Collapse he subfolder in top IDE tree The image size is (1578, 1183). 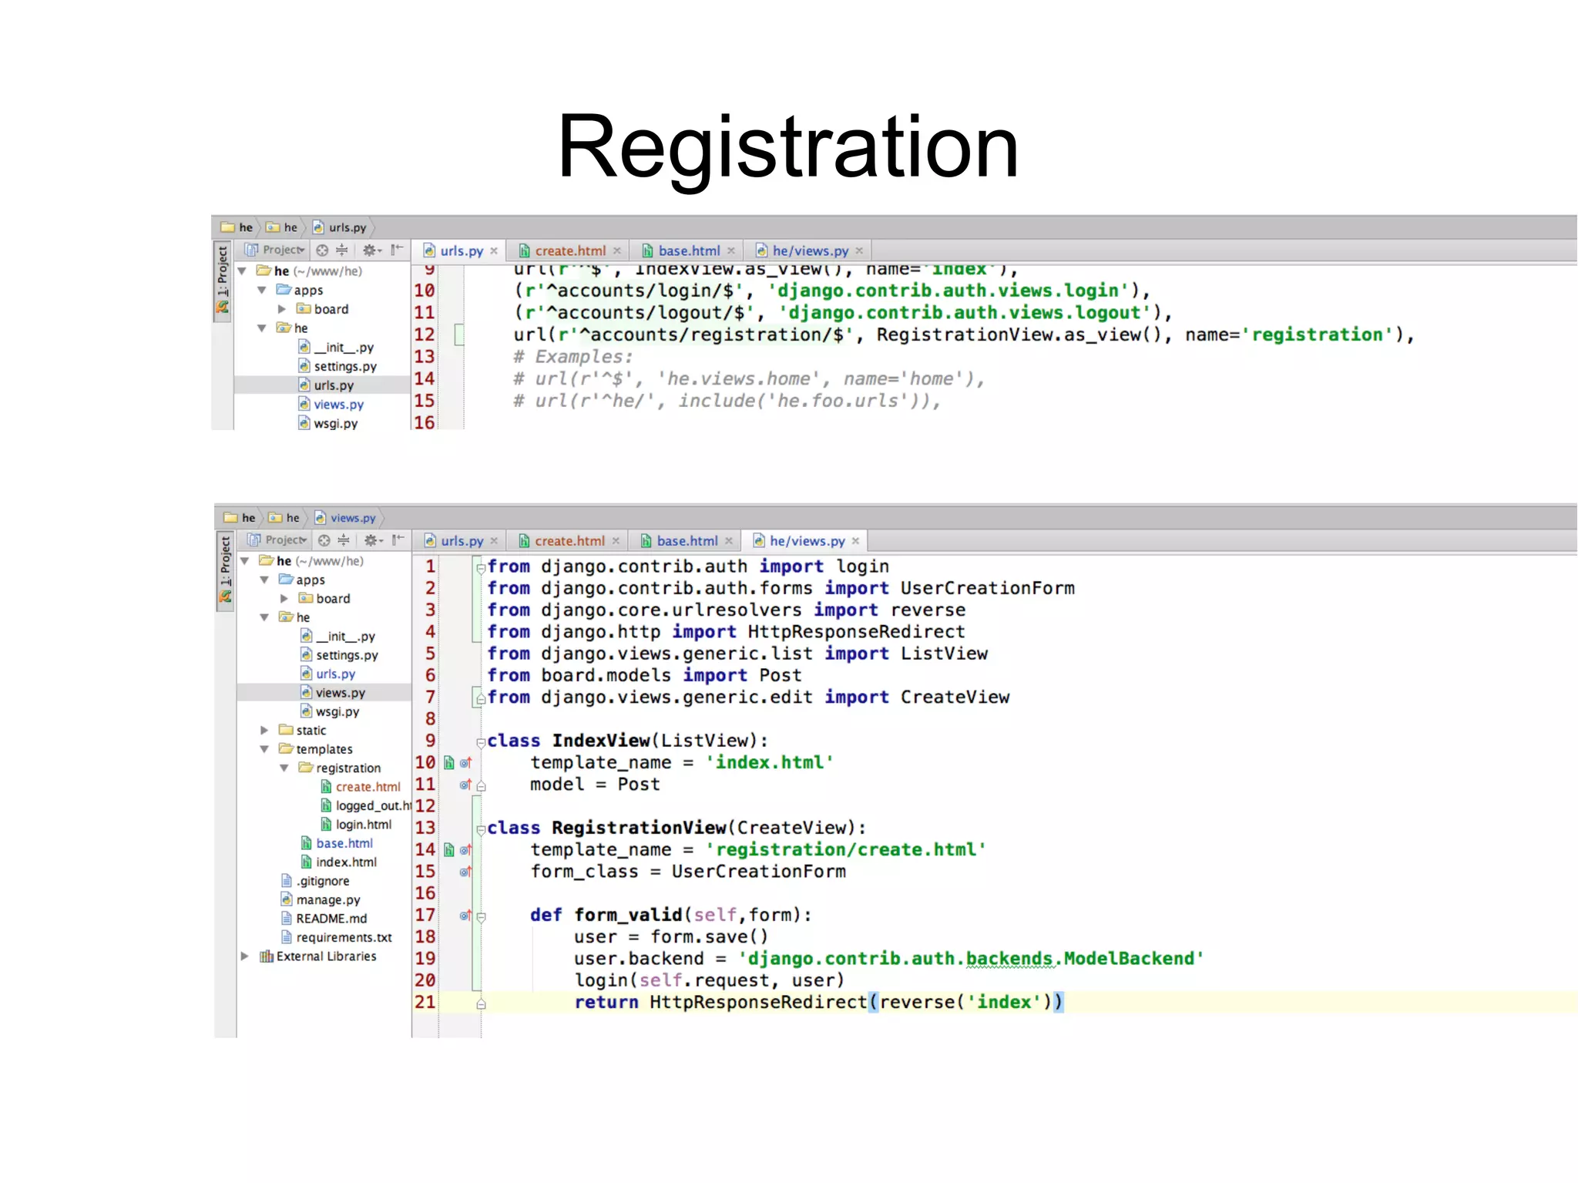(x=262, y=328)
